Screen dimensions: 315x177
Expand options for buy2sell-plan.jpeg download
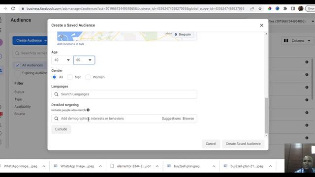[x=214, y=166]
